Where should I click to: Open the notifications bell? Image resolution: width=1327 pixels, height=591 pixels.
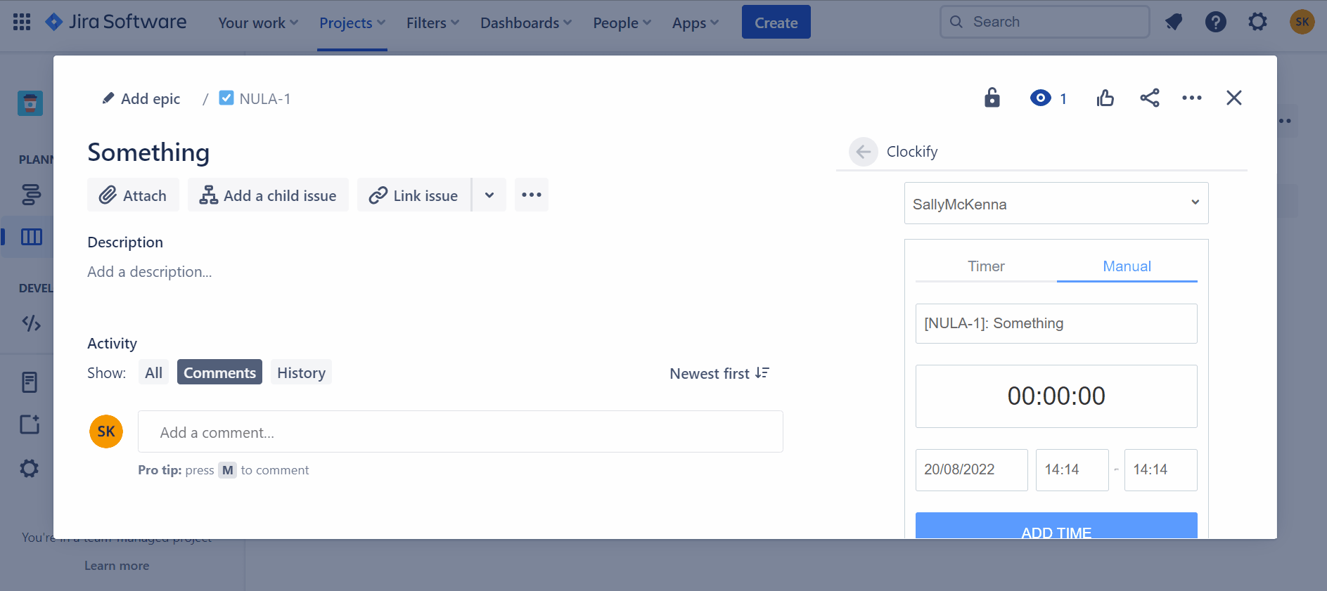pos(1173,22)
